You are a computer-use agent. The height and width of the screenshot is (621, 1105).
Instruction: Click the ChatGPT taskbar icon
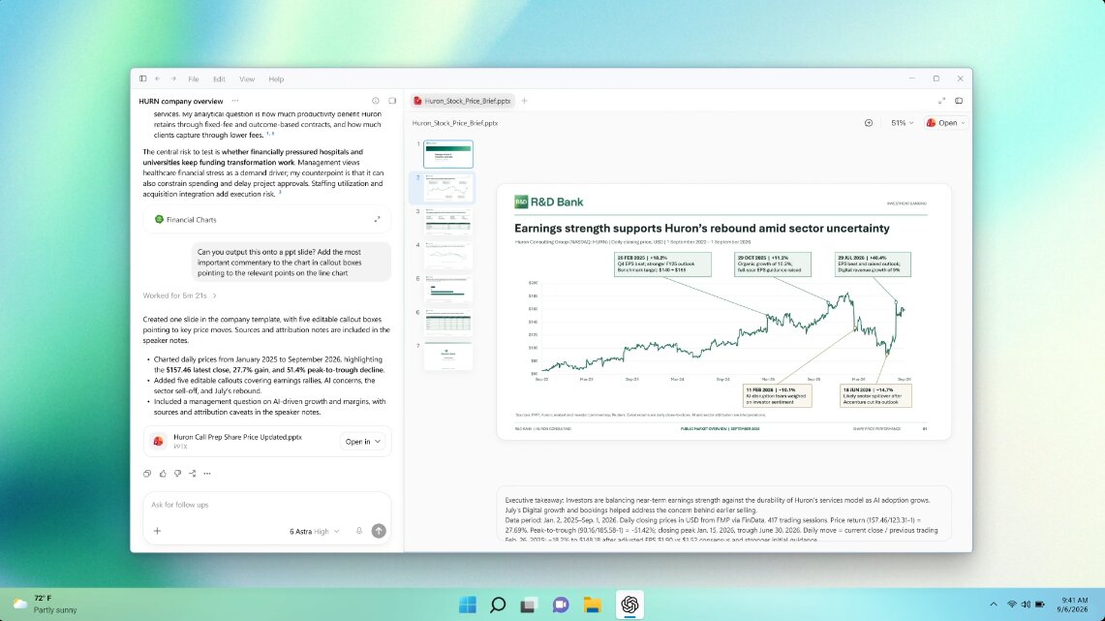tap(629, 605)
